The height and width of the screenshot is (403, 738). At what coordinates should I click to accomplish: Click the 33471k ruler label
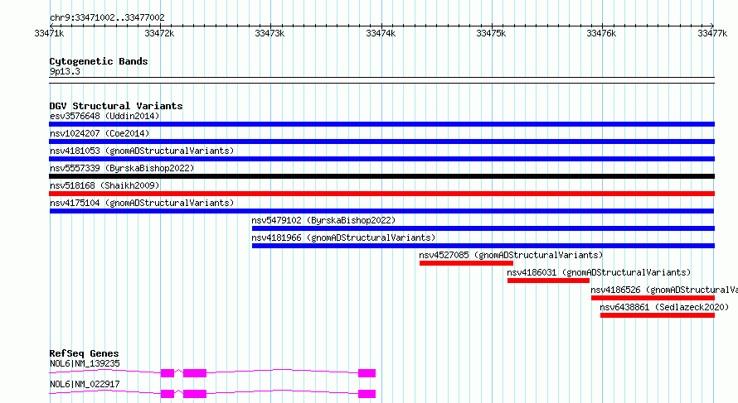(49, 33)
